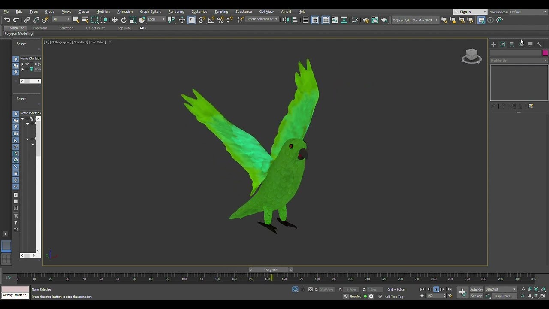Toggle the green Enabled animation indicator

366,296
